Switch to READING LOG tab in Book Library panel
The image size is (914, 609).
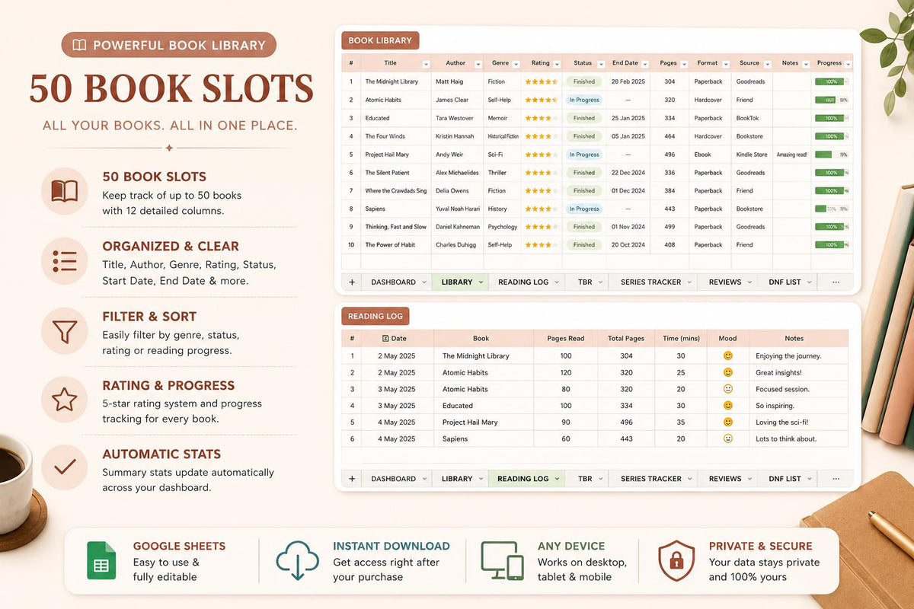(527, 282)
